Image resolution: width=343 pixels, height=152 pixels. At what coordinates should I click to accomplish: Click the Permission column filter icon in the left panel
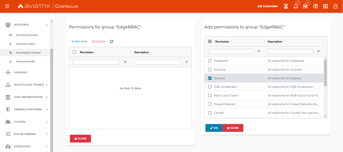click(125, 62)
